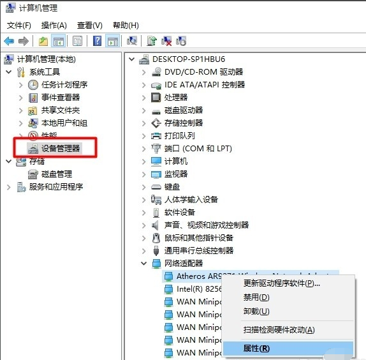
Task: Select the 软件设备 category
Action: point(180,213)
